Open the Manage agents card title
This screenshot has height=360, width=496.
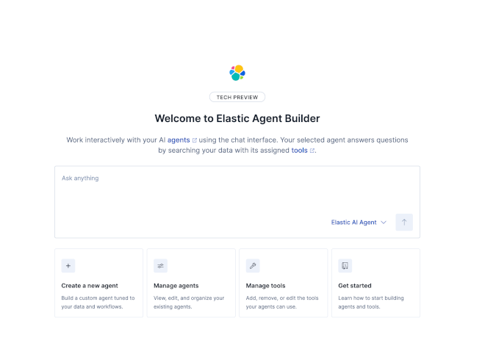176,286
